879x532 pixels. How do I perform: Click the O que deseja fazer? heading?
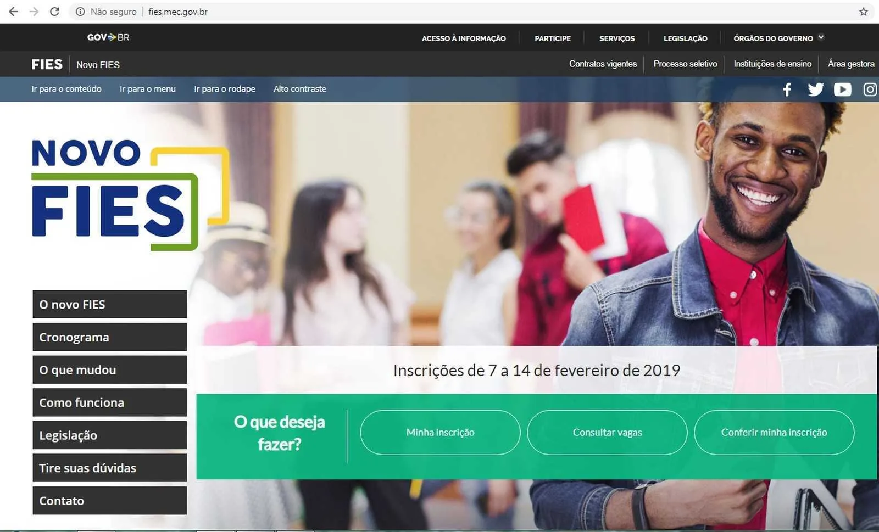[x=280, y=433]
